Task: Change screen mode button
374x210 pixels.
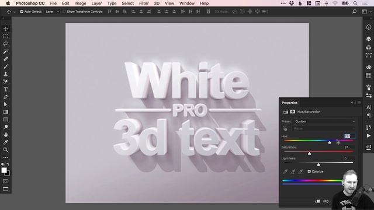Action: point(5,189)
